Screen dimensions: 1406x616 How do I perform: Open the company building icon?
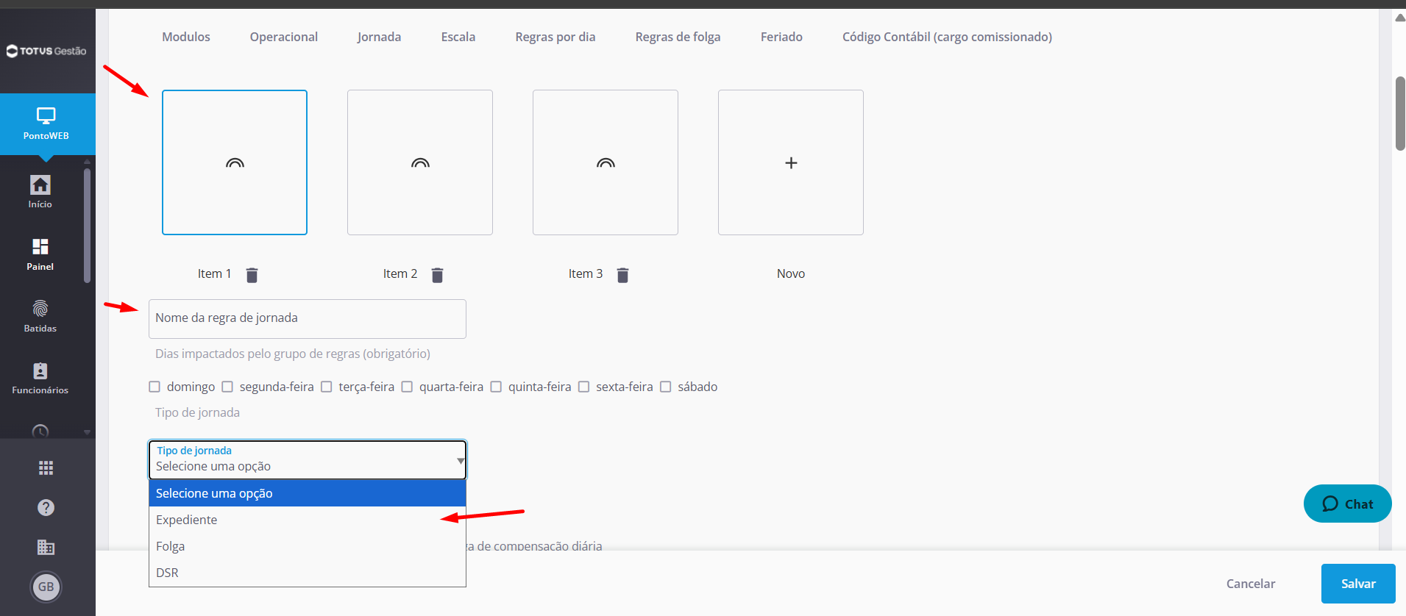pyautogui.click(x=46, y=547)
